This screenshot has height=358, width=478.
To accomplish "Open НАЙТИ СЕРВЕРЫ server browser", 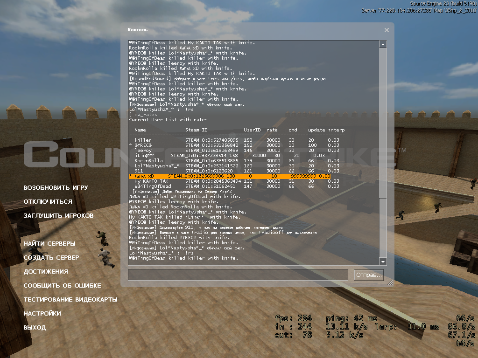I will tap(49, 243).
